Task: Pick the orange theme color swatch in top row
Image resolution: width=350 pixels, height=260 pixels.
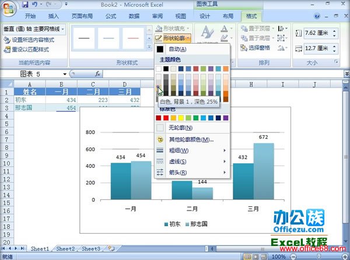Action: point(226,69)
